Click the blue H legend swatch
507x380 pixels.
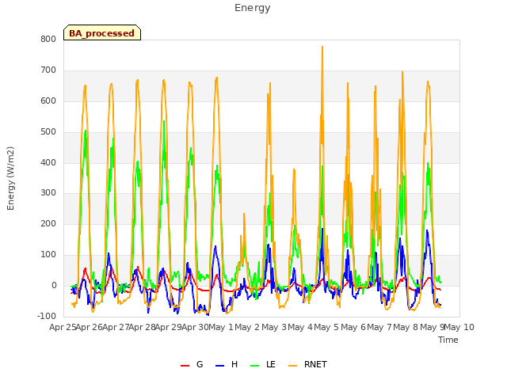[x=220, y=366]
